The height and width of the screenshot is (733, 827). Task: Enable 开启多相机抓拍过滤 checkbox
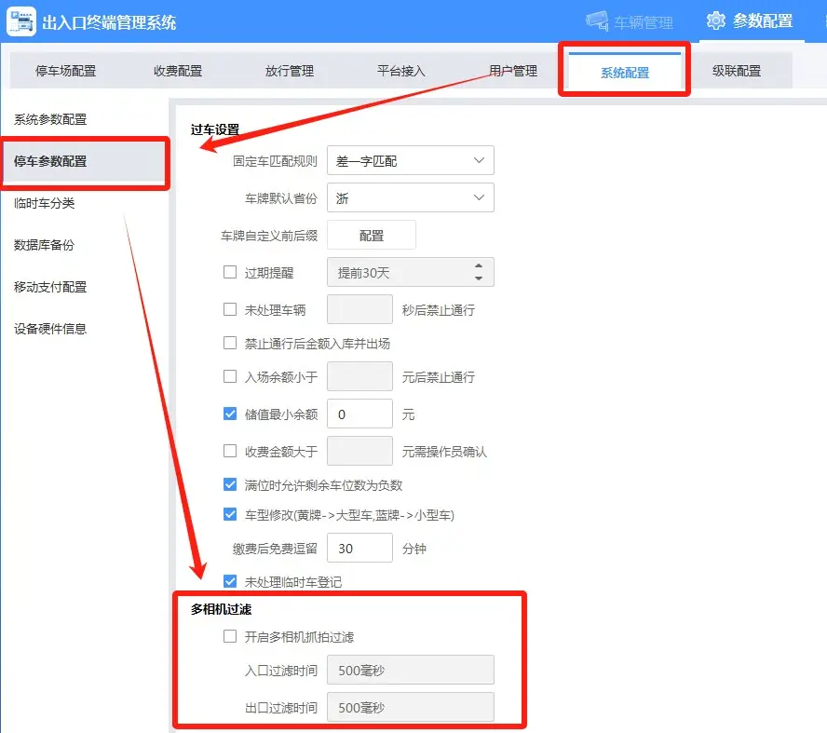pos(230,637)
